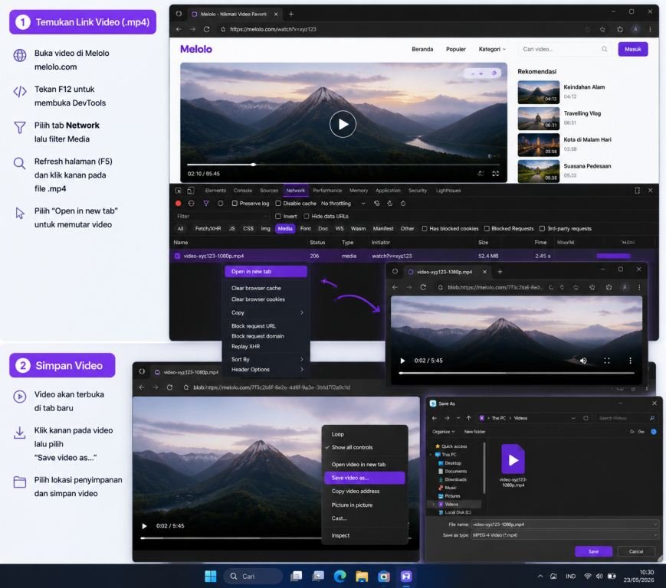This screenshot has height=588, width=666.
Task: Switch to the Console tab in DevTools
Action: pyautogui.click(x=243, y=191)
